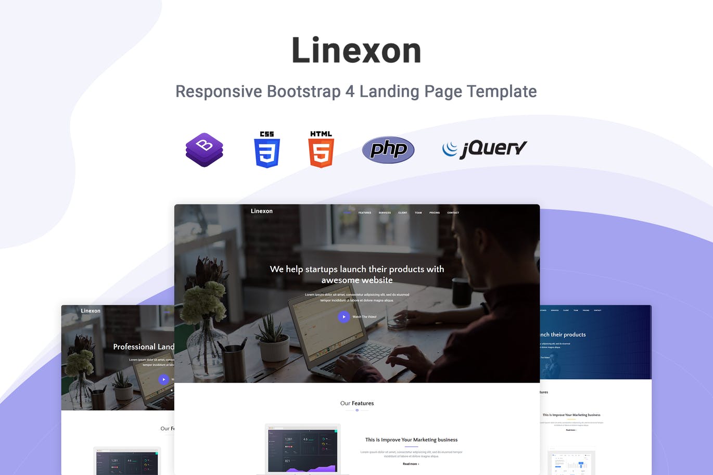This screenshot has width=713, height=475.
Task: Select the jQuery logo icon
Action: [484, 149]
